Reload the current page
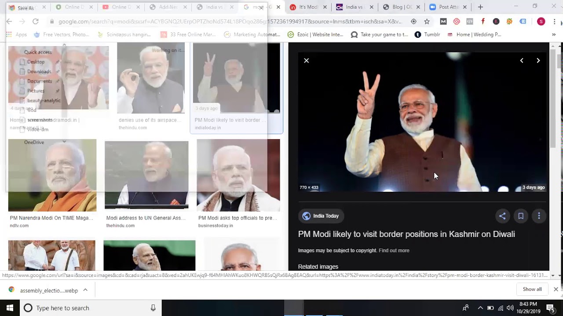The width and height of the screenshot is (563, 316). pyautogui.click(x=35, y=22)
